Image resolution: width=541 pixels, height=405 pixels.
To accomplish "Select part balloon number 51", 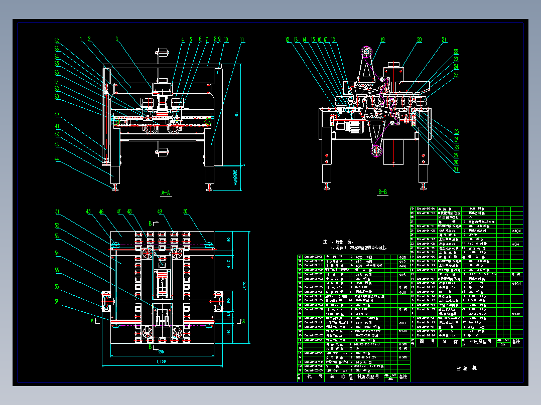I will click(x=57, y=212).
